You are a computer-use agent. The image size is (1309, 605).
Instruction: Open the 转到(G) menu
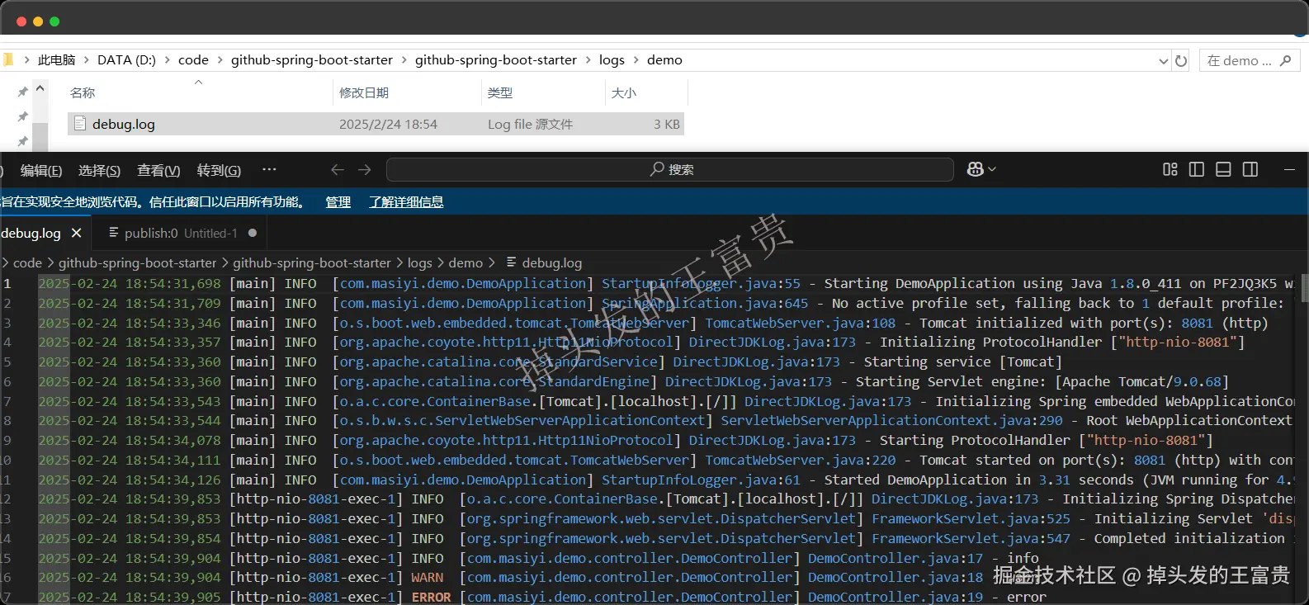(x=219, y=170)
